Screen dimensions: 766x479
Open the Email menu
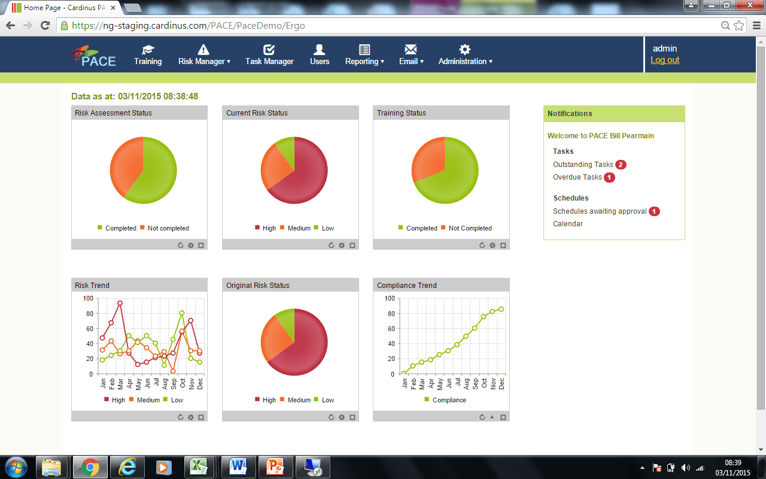[x=411, y=61]
